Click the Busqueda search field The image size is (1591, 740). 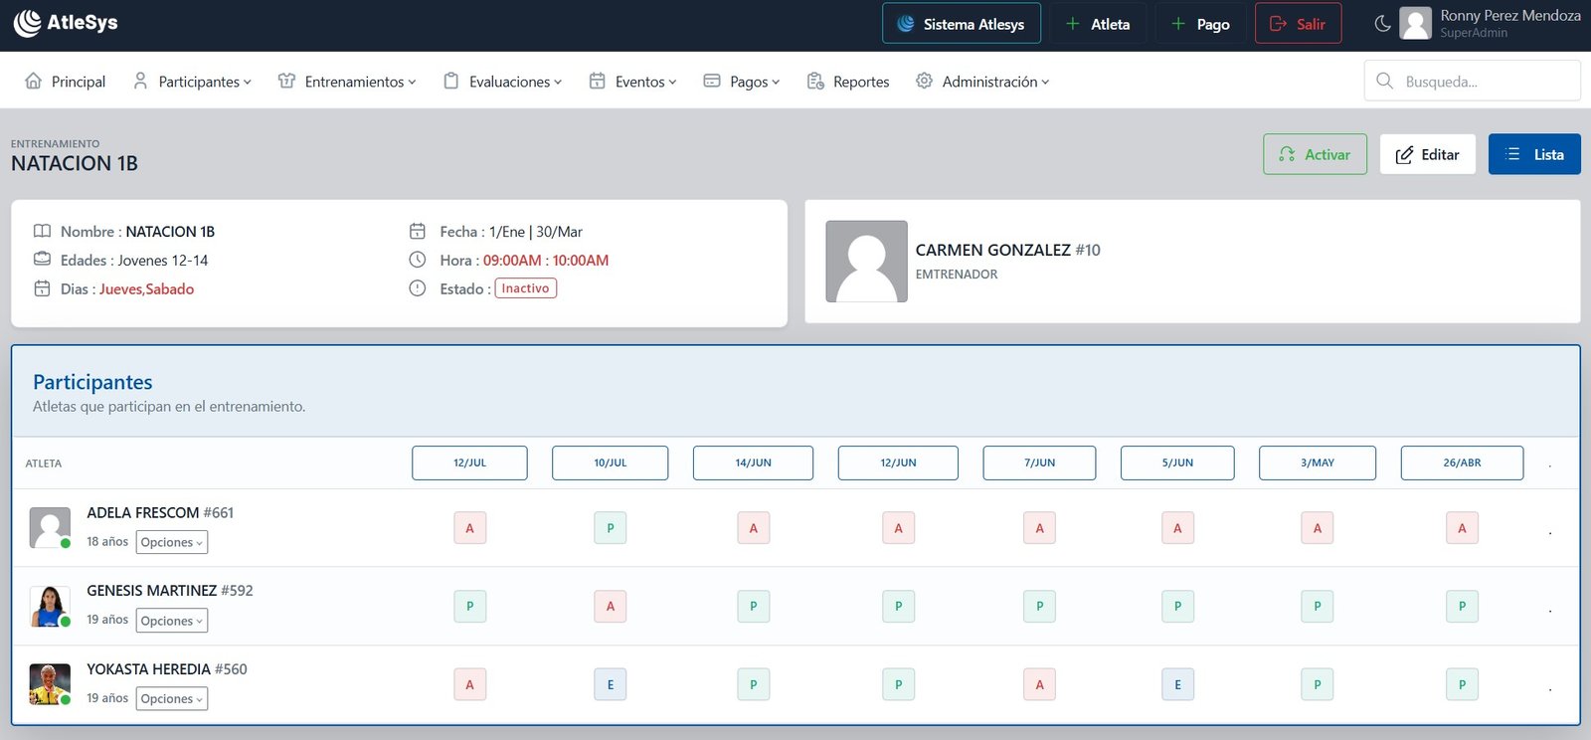click(1472, 82)
